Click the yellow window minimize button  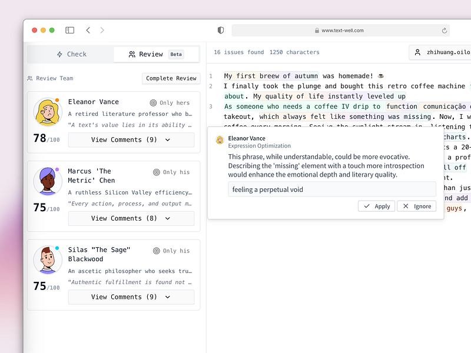click(x=43, y=30)
